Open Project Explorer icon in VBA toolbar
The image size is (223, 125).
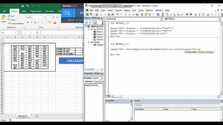(x=142, y=15)
